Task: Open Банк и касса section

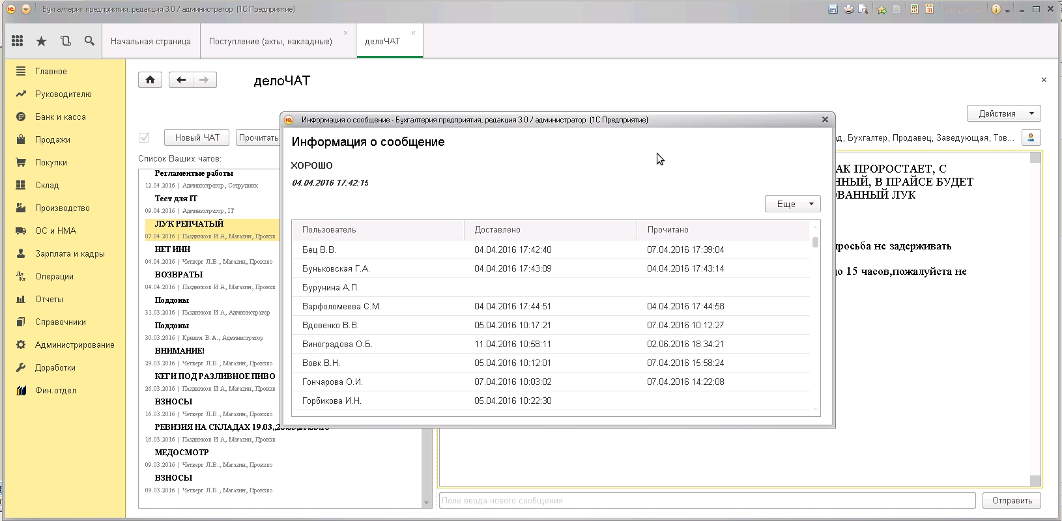Action: coord(61,117)
